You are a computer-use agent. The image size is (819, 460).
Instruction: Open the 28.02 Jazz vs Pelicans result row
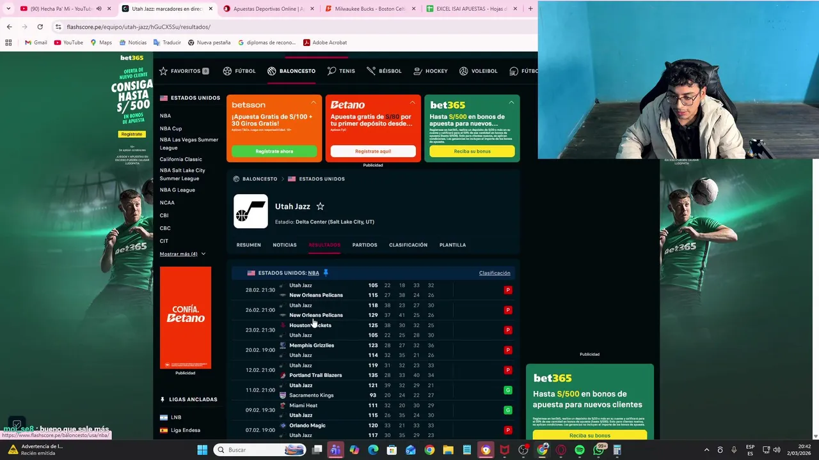[374, 290]
